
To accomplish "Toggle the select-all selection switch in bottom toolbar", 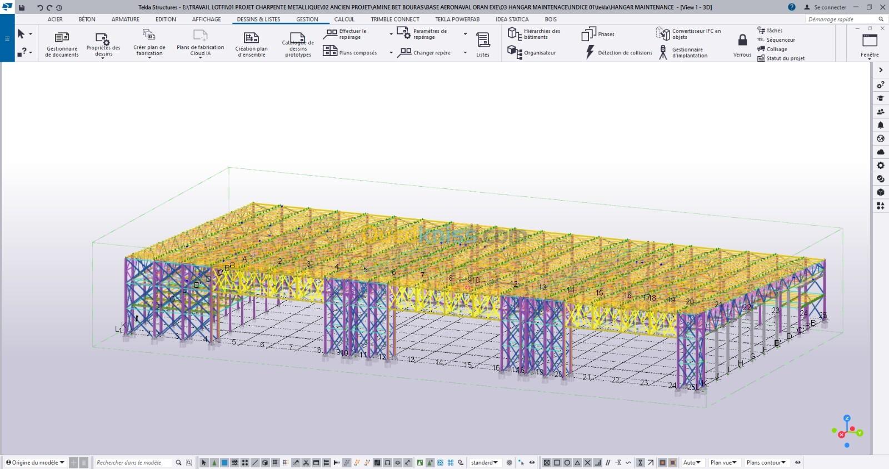I will [x=204, y=462].
